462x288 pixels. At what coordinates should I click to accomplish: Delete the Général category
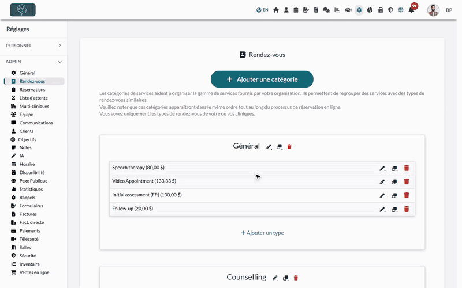click(289, 147)
